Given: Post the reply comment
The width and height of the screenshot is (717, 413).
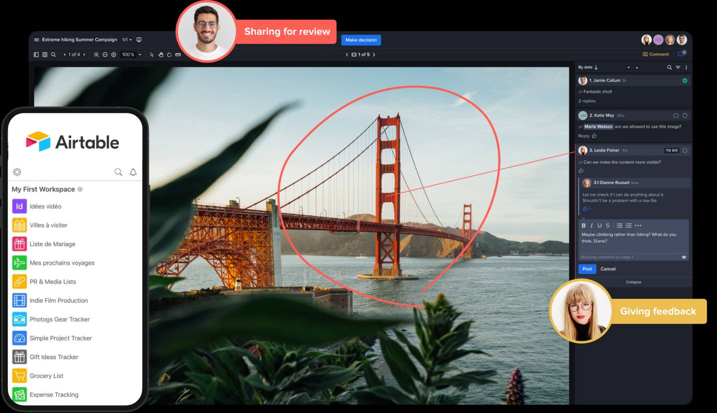Looking at the screenshot, I should (587, 269).
